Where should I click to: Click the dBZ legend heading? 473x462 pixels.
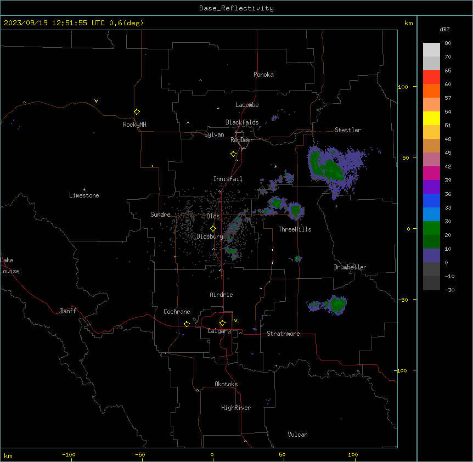pyautogui.click(x=444, y=30)
